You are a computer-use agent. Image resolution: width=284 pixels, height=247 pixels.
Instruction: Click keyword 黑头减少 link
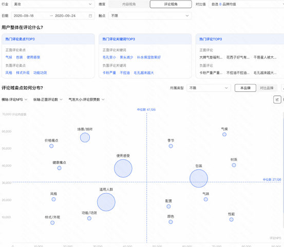click(x=126, y=57)
